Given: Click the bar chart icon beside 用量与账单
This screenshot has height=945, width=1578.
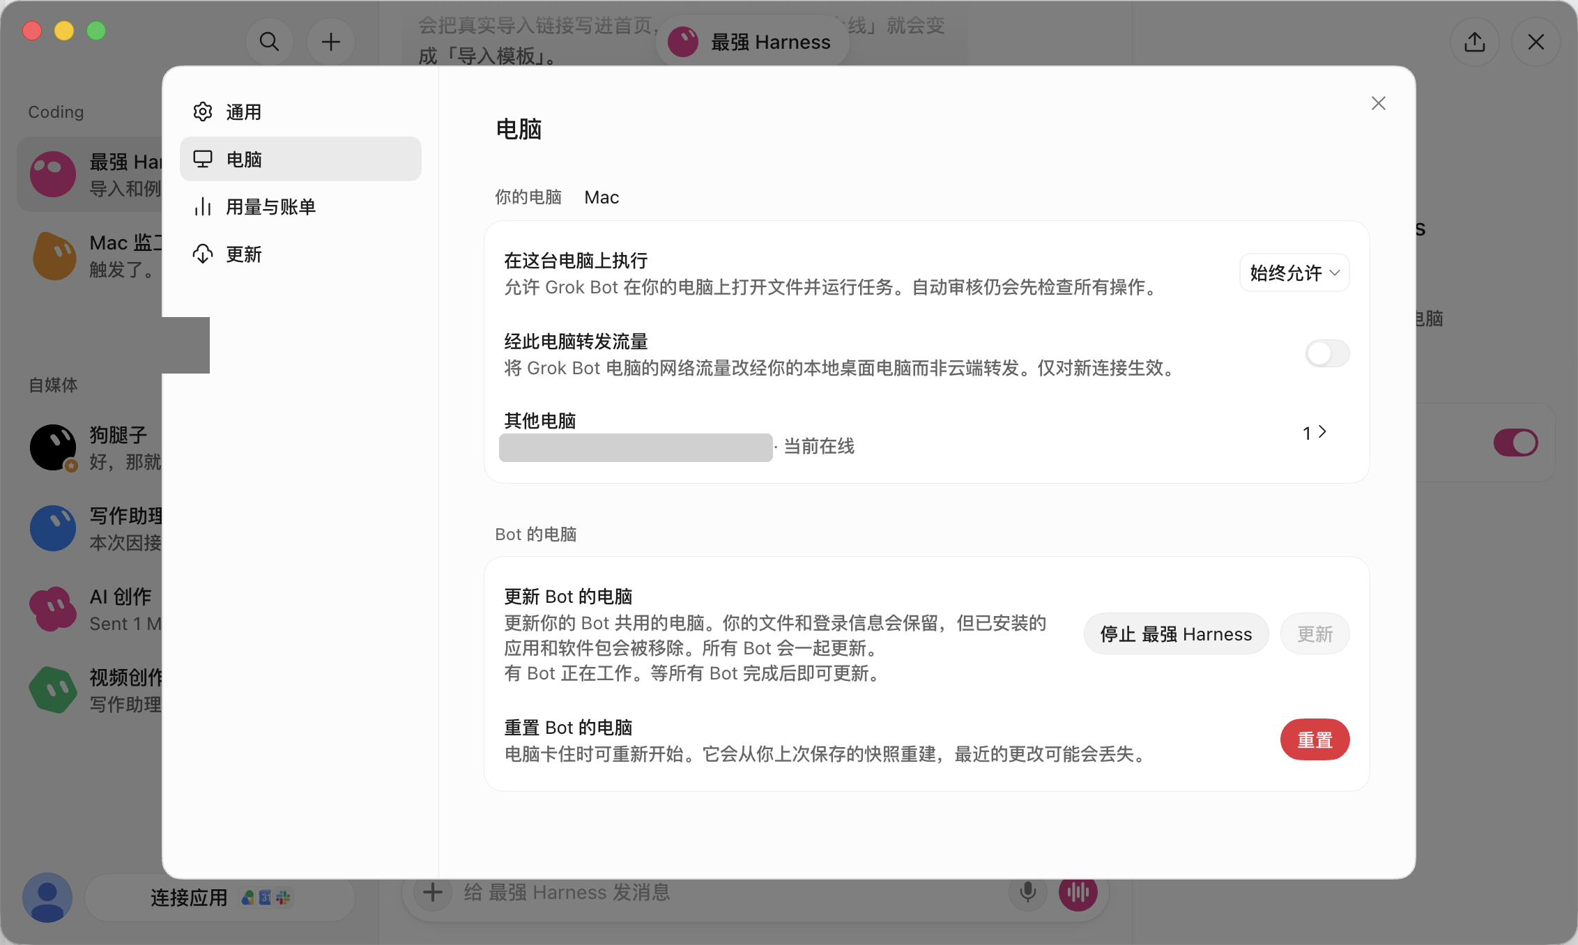Looking at the screenshot, I should (203, 206).
